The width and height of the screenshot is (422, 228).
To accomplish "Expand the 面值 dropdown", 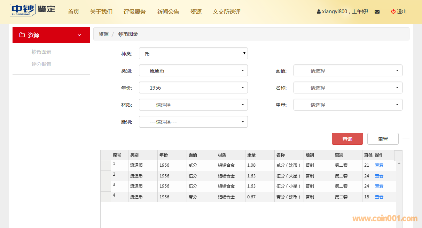I will [348, 70].
